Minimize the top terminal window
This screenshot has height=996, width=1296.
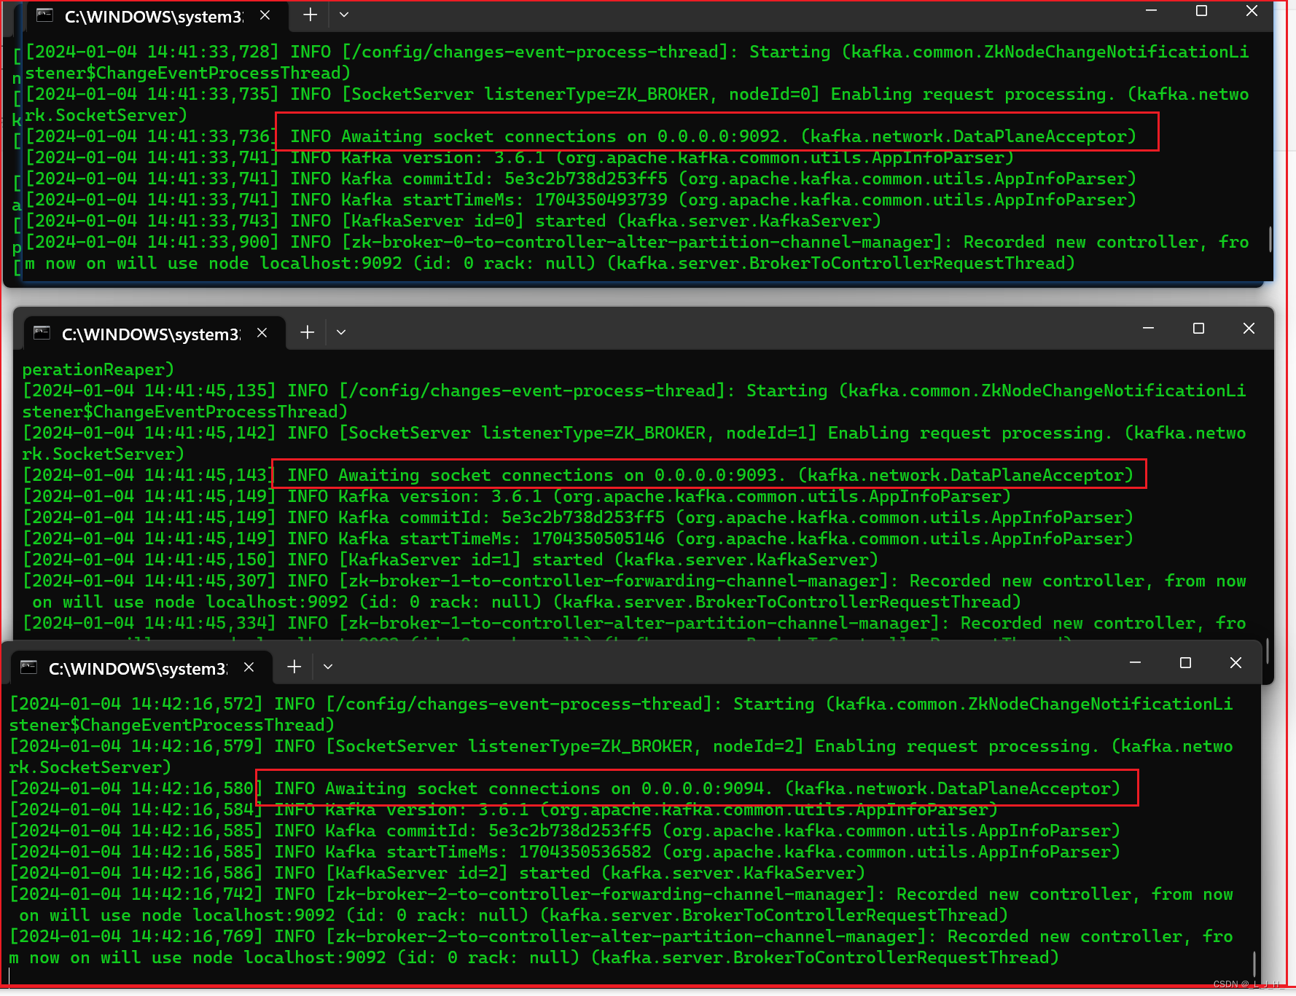[x=1152, y=11]
